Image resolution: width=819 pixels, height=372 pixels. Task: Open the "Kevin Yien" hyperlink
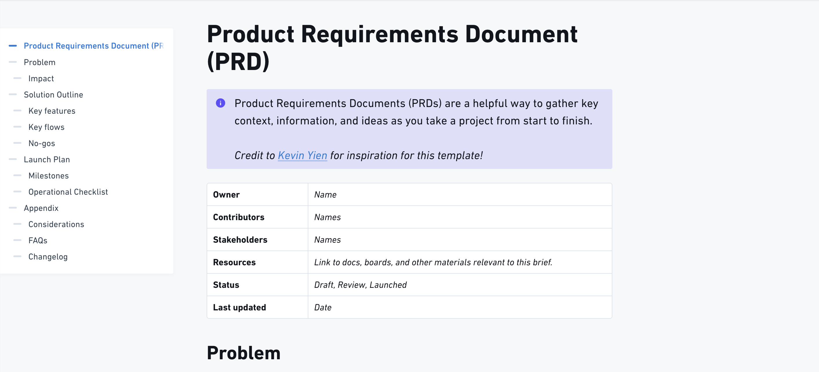coord(302,155)
